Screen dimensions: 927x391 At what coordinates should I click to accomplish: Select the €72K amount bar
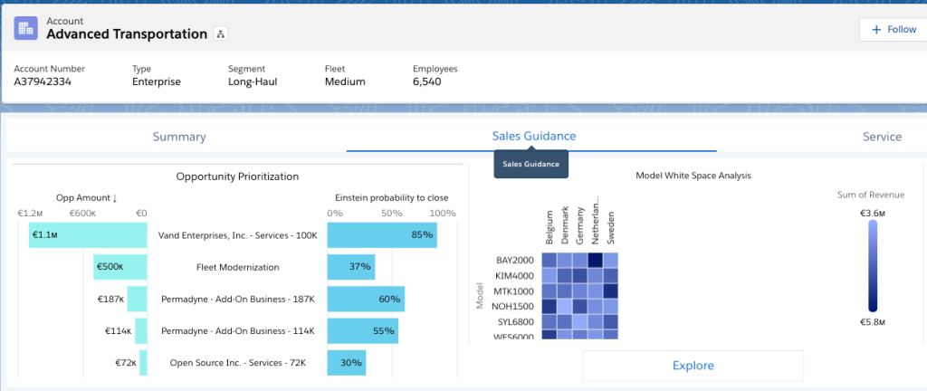click(143, 363)
